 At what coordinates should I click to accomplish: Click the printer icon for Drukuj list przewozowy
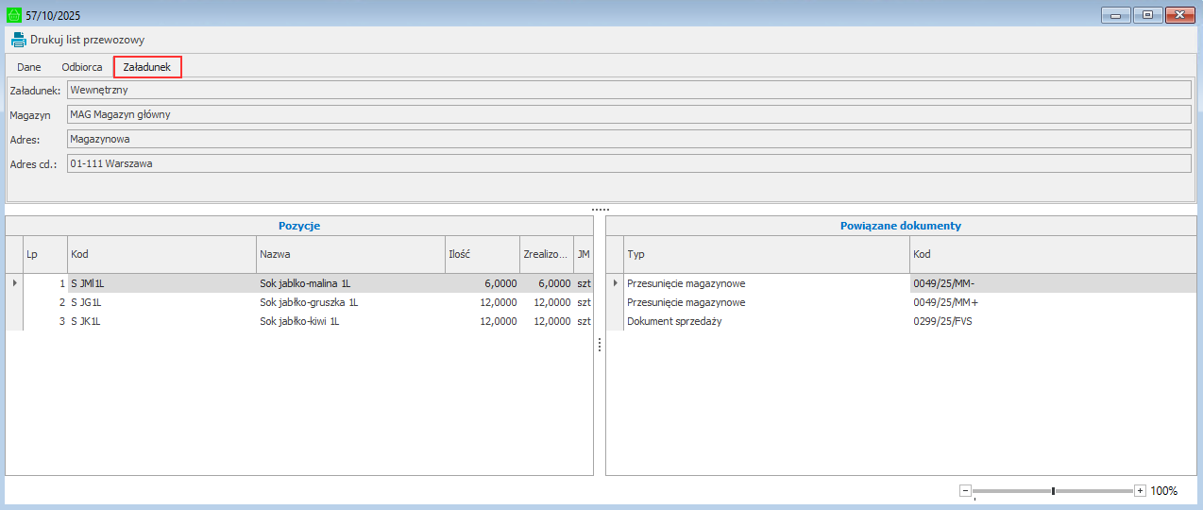pos(18,40)
